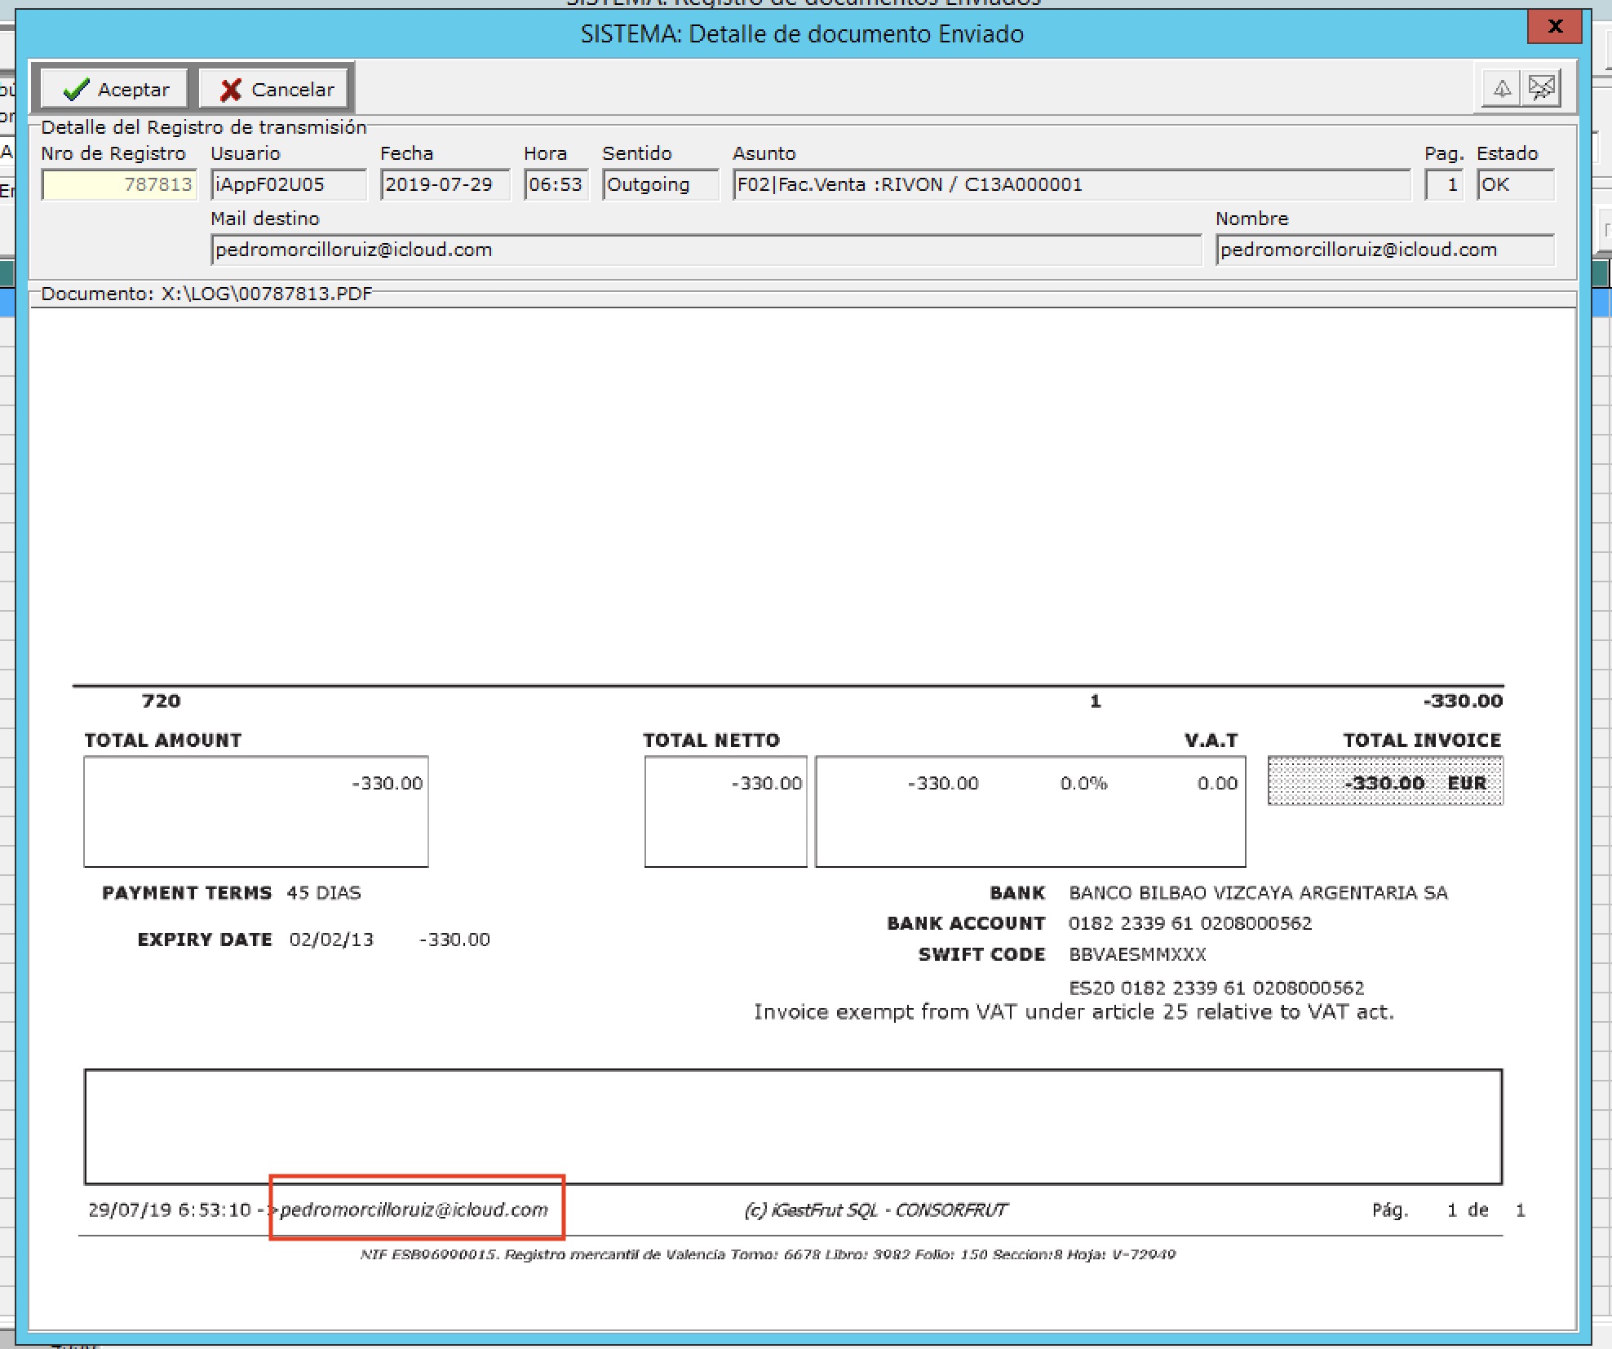Click the Mail destino field
The height and width of the screenshot is (1349, 1612).
(706, 250)
